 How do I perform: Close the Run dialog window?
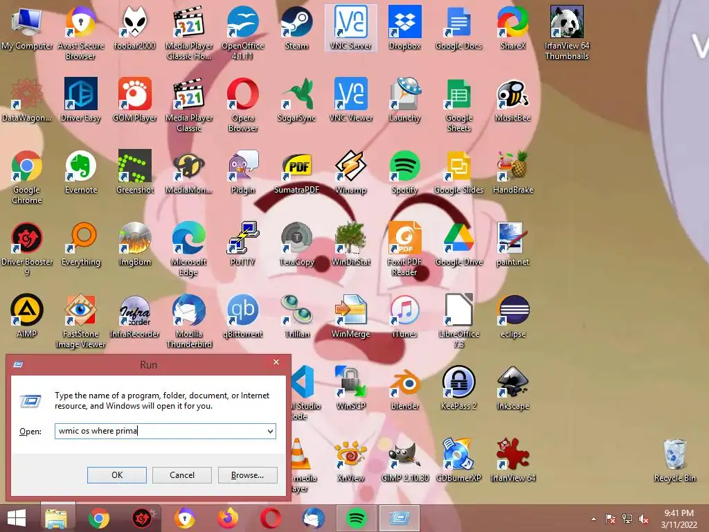pos(276,362)
